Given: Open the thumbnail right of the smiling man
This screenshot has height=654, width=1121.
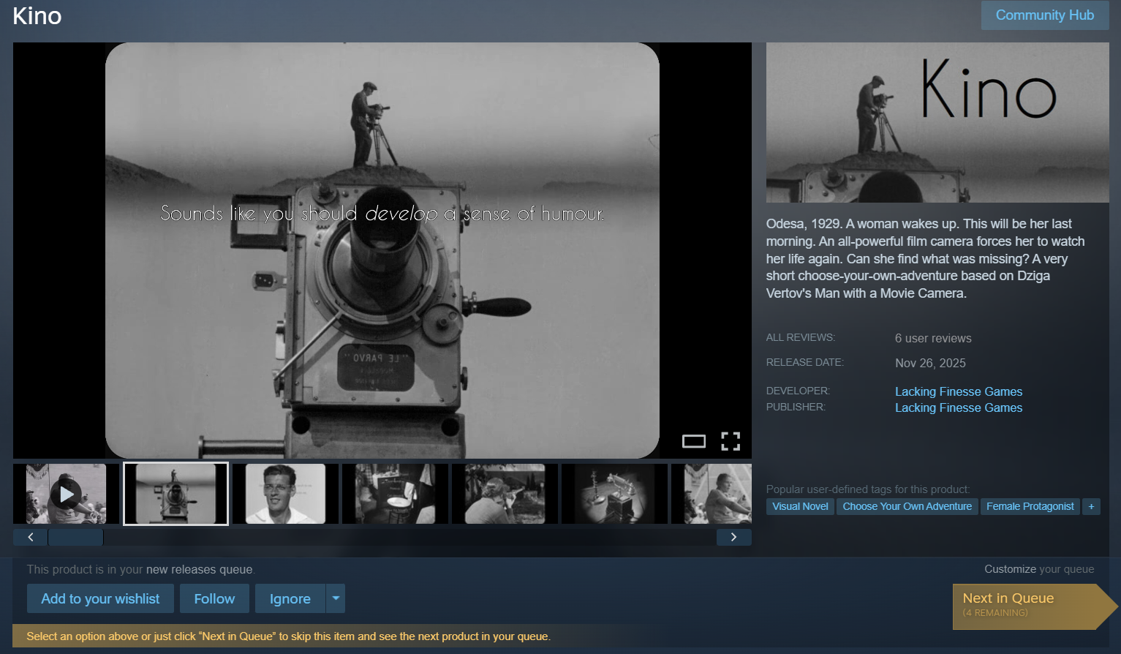Looking at the screenshot, I should tap(395, 494).
